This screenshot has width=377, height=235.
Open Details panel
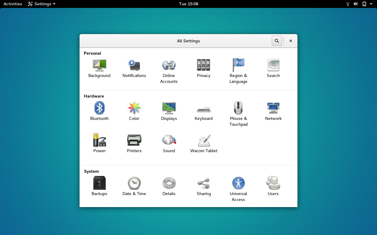[169, 186]
